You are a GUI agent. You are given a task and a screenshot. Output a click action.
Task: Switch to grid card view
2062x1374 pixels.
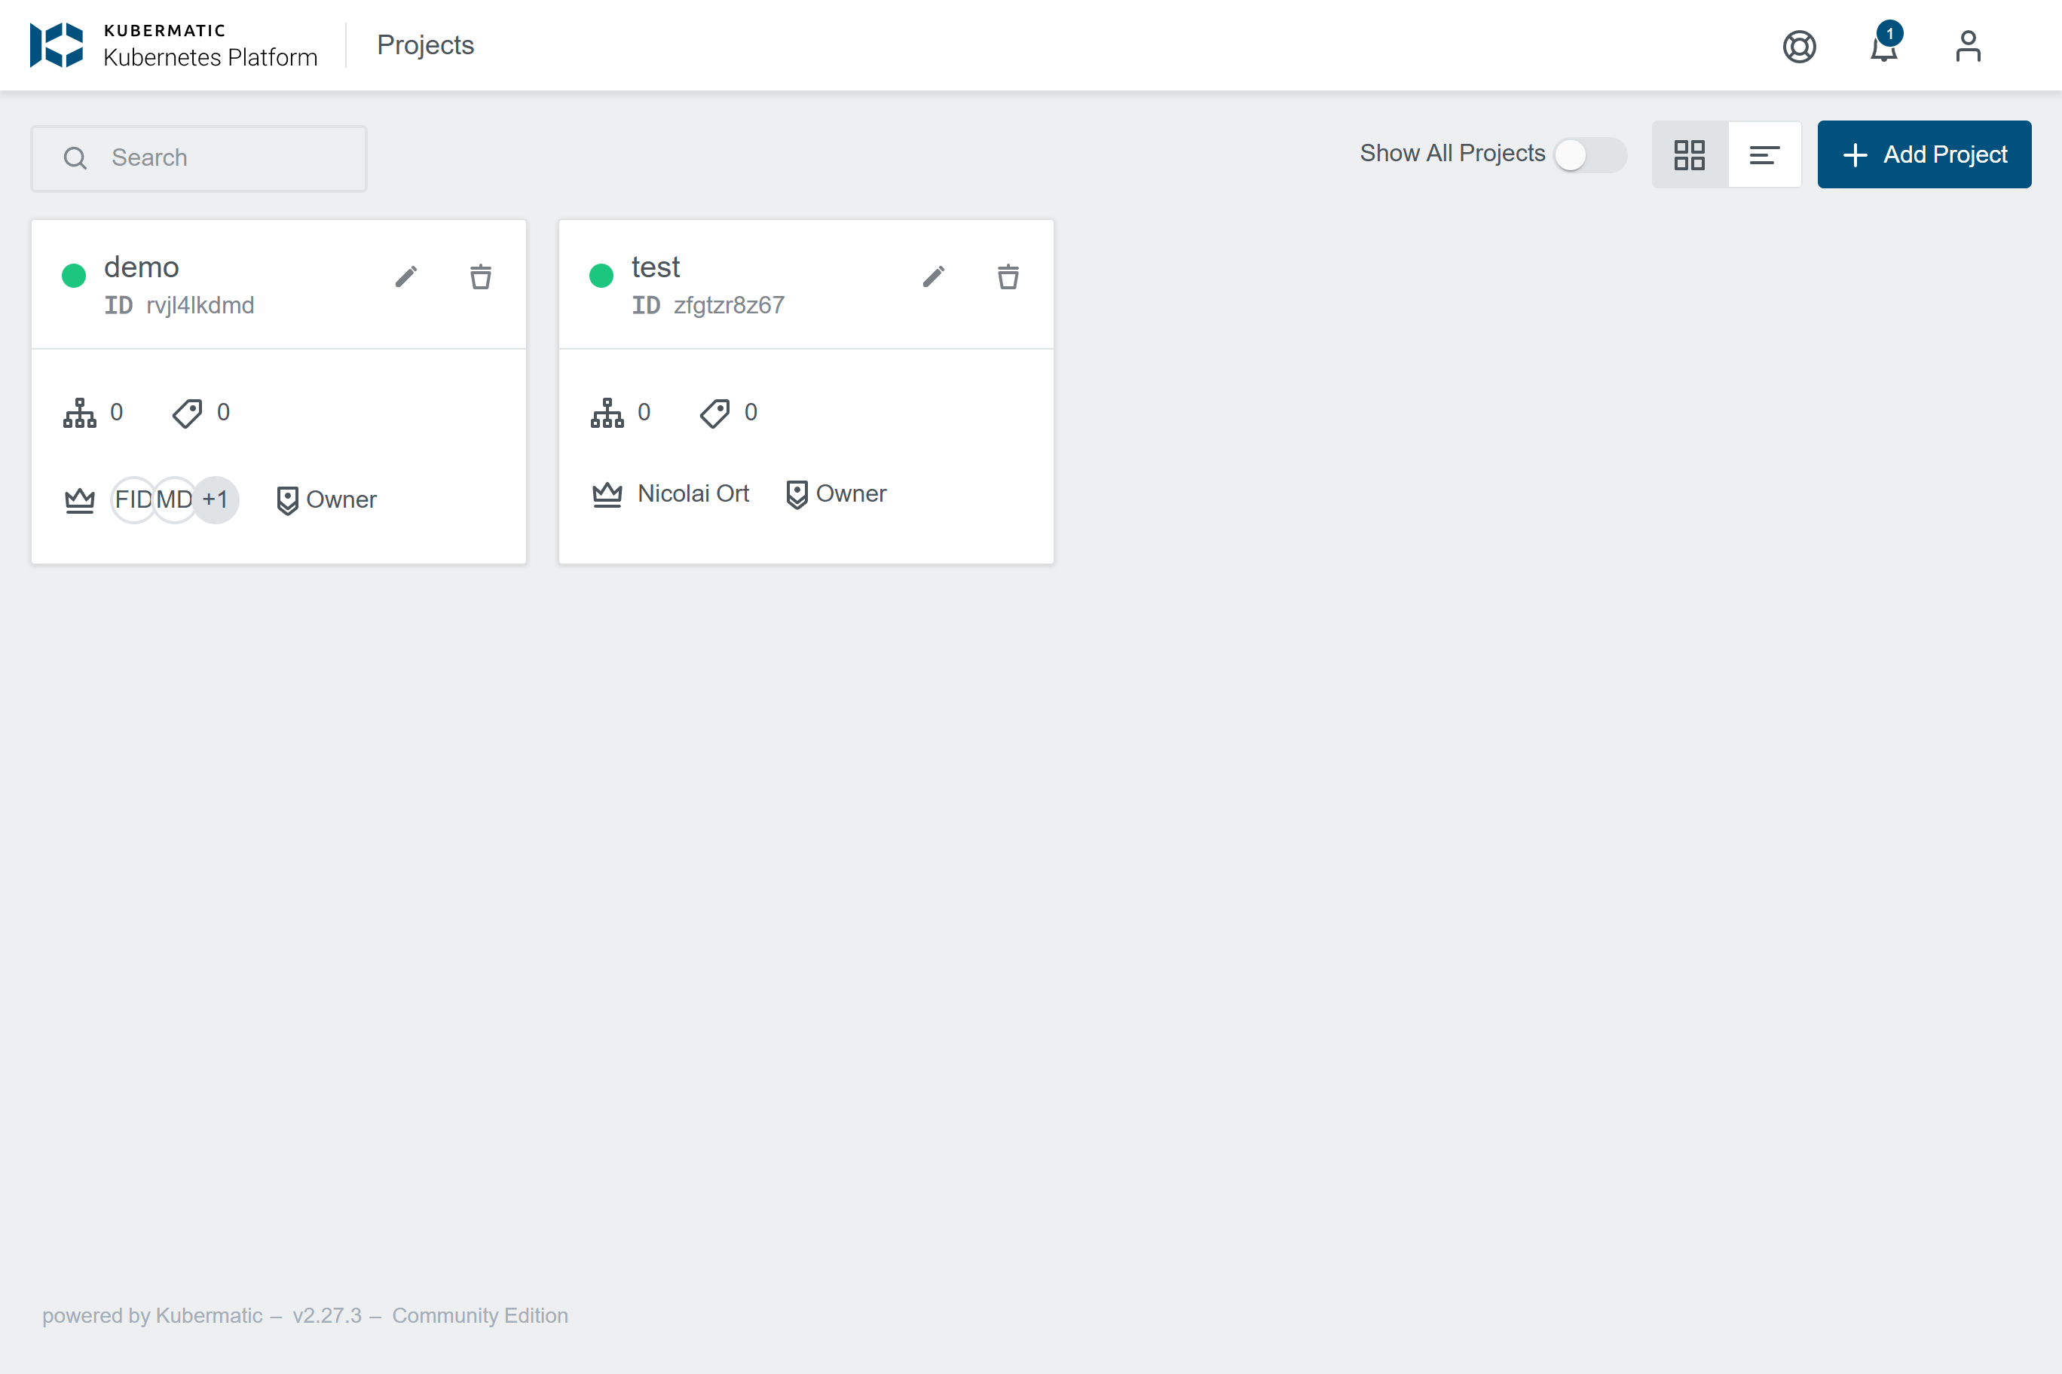(x=1690, y=155)
